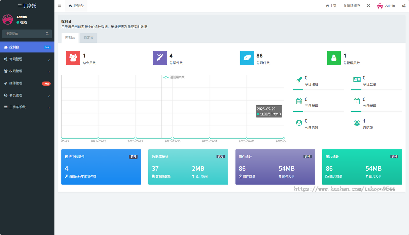Screen dimensions: 409x235
Task: Toggle the 注册用户数 chart legend
Action: pos(174,78)
